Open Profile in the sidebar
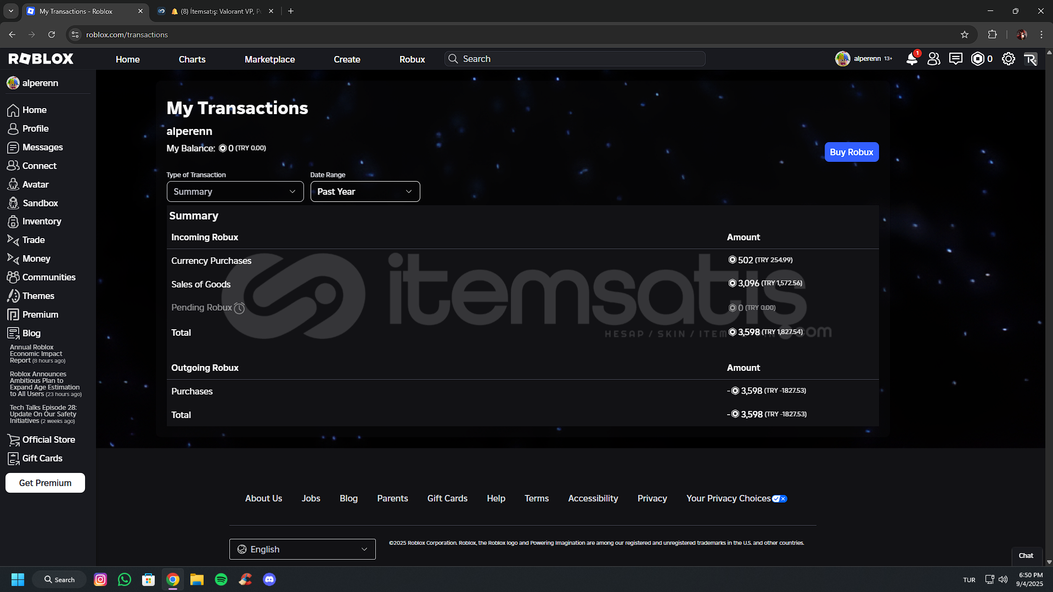The image size is (1053, 592). [35, 128]
